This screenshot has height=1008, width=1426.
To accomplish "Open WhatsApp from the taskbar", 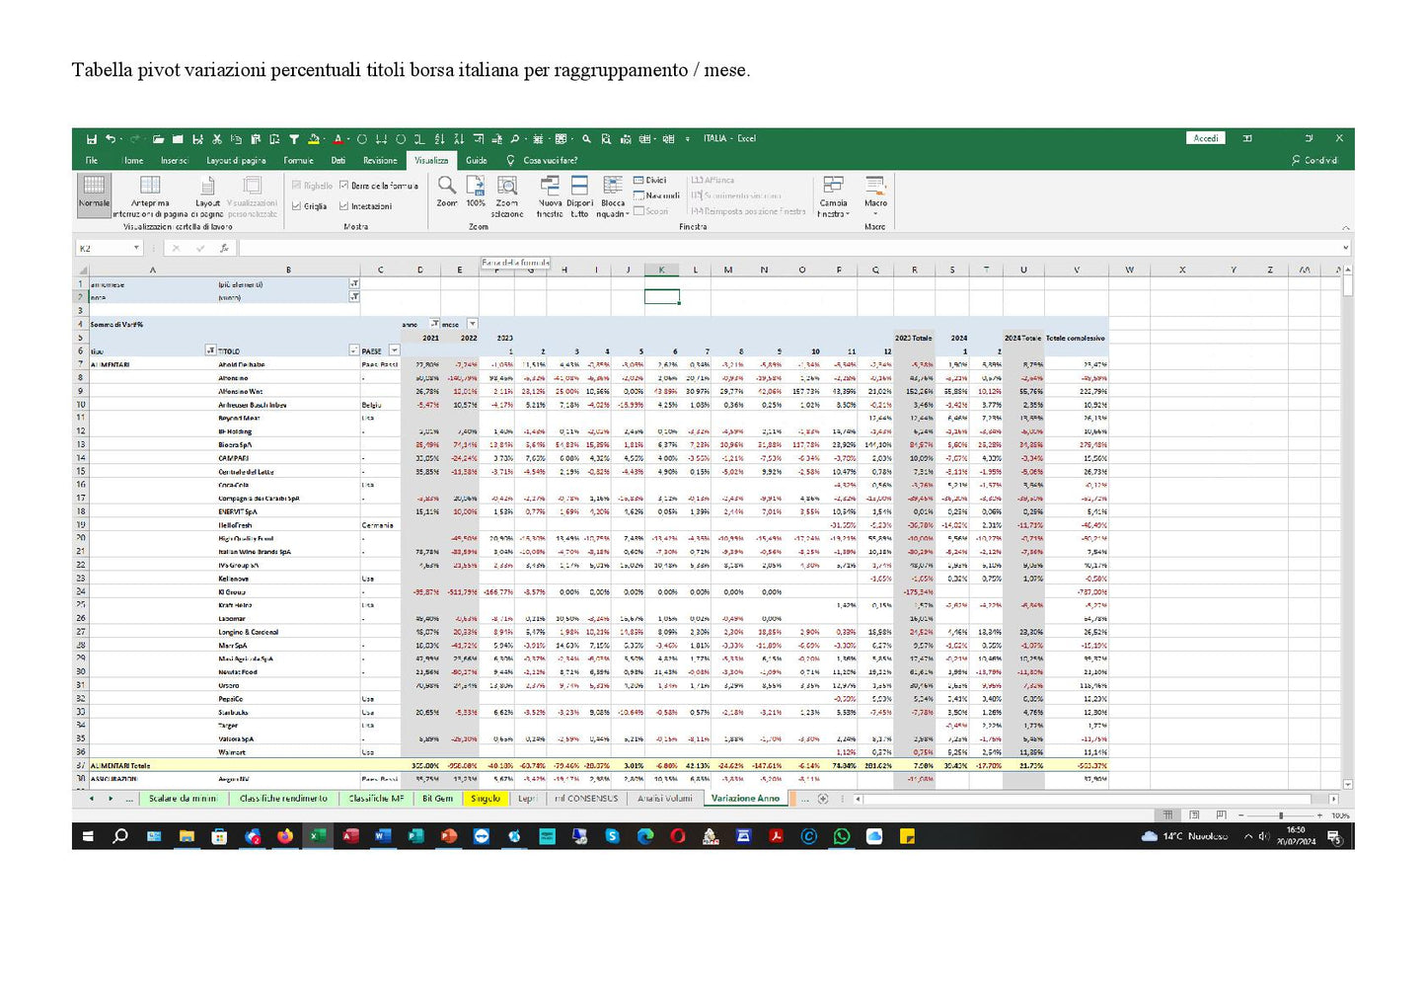I will (x=842, y=836).
